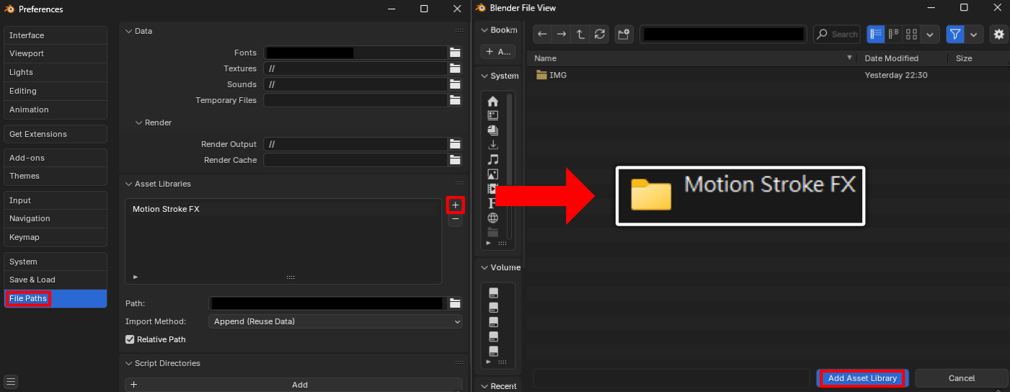This screenshot has height=392, width=1010.
Task: Open Preferences hamburger menu
Action: point(11,382)
